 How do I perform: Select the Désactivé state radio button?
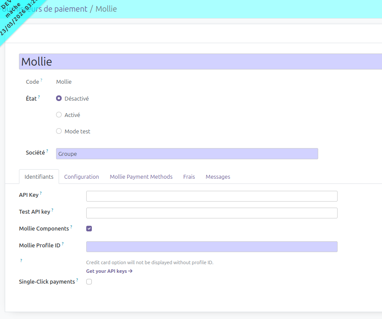coord(59,98)
